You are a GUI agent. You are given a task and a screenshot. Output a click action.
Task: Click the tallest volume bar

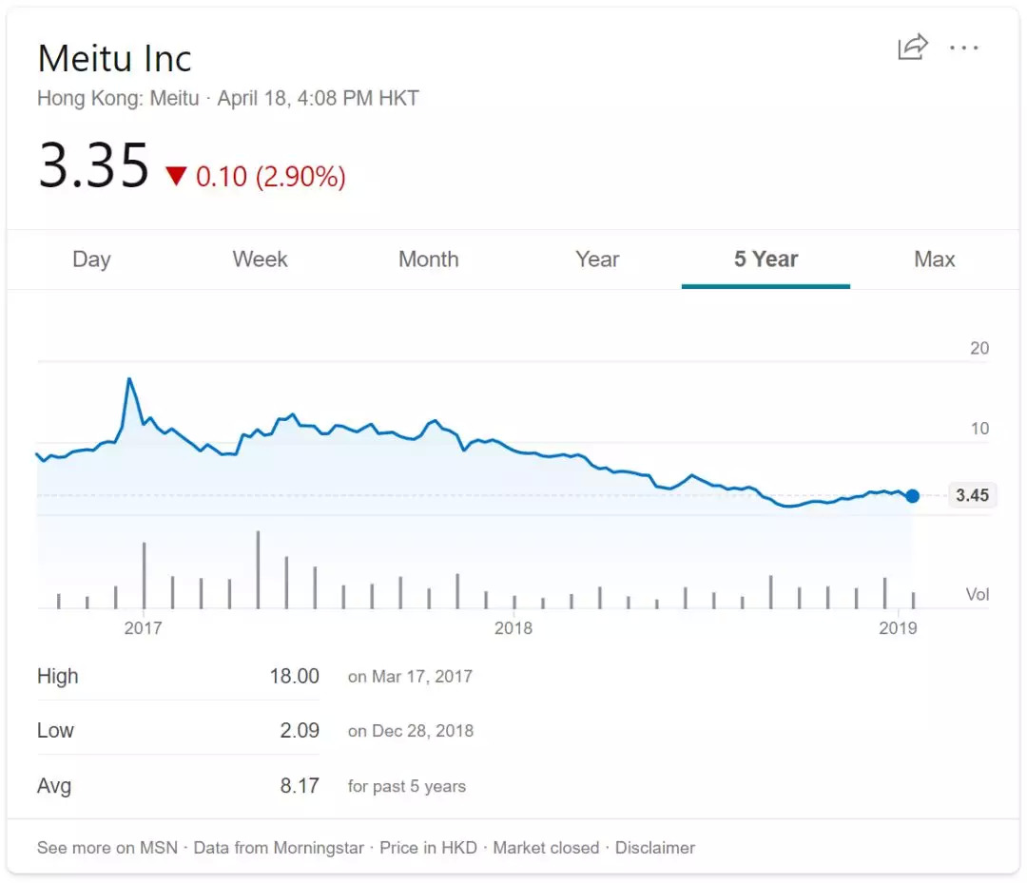pos(258,569)
